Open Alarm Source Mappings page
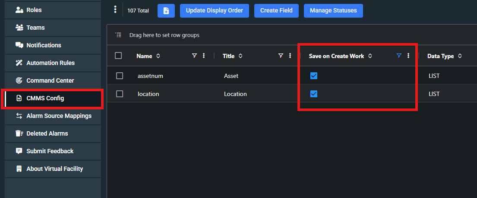The width and height of the screenshot is (477, 198). [x=53, y=116]
